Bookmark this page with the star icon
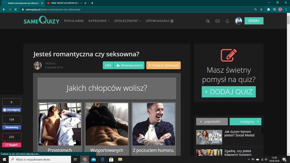This screenshot has width=290, height=163. coord(261,9)
